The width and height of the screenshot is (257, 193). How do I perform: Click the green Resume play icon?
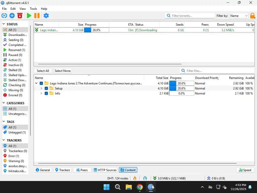pos(29,16)
